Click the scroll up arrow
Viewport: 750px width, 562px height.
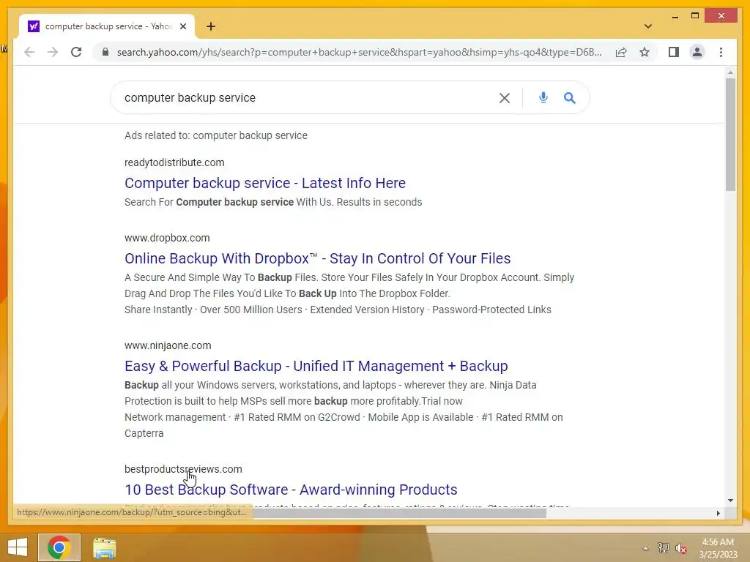pos(730,72)
